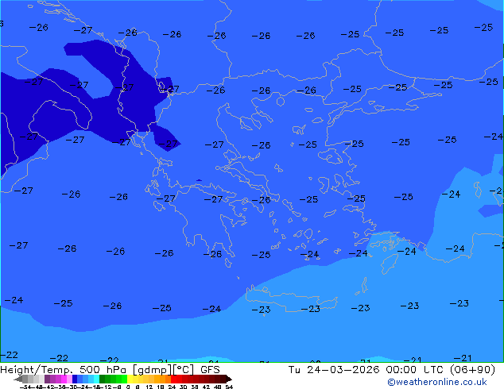Click the bright cyan swatch in the legend bar

(x=96, y=379)
